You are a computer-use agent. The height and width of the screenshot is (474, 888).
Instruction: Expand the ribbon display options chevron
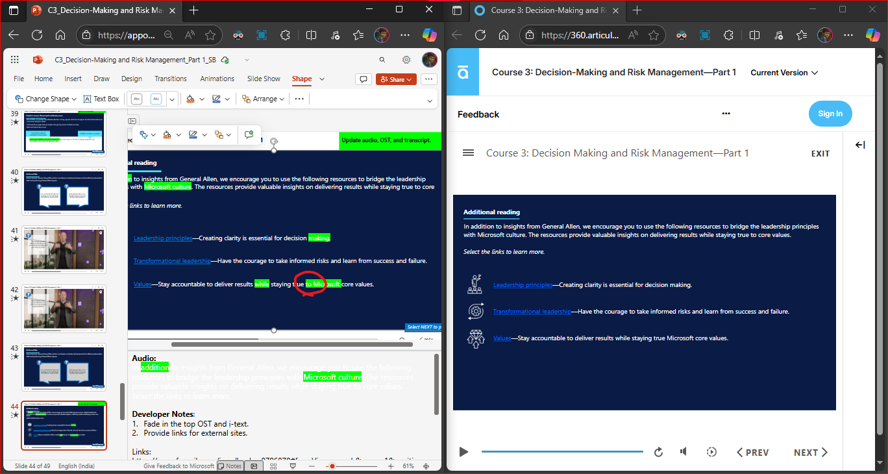430,101
